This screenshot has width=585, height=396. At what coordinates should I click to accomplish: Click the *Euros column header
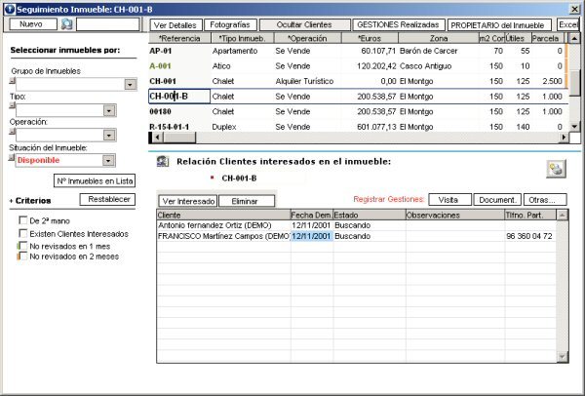tap(370, 38)
